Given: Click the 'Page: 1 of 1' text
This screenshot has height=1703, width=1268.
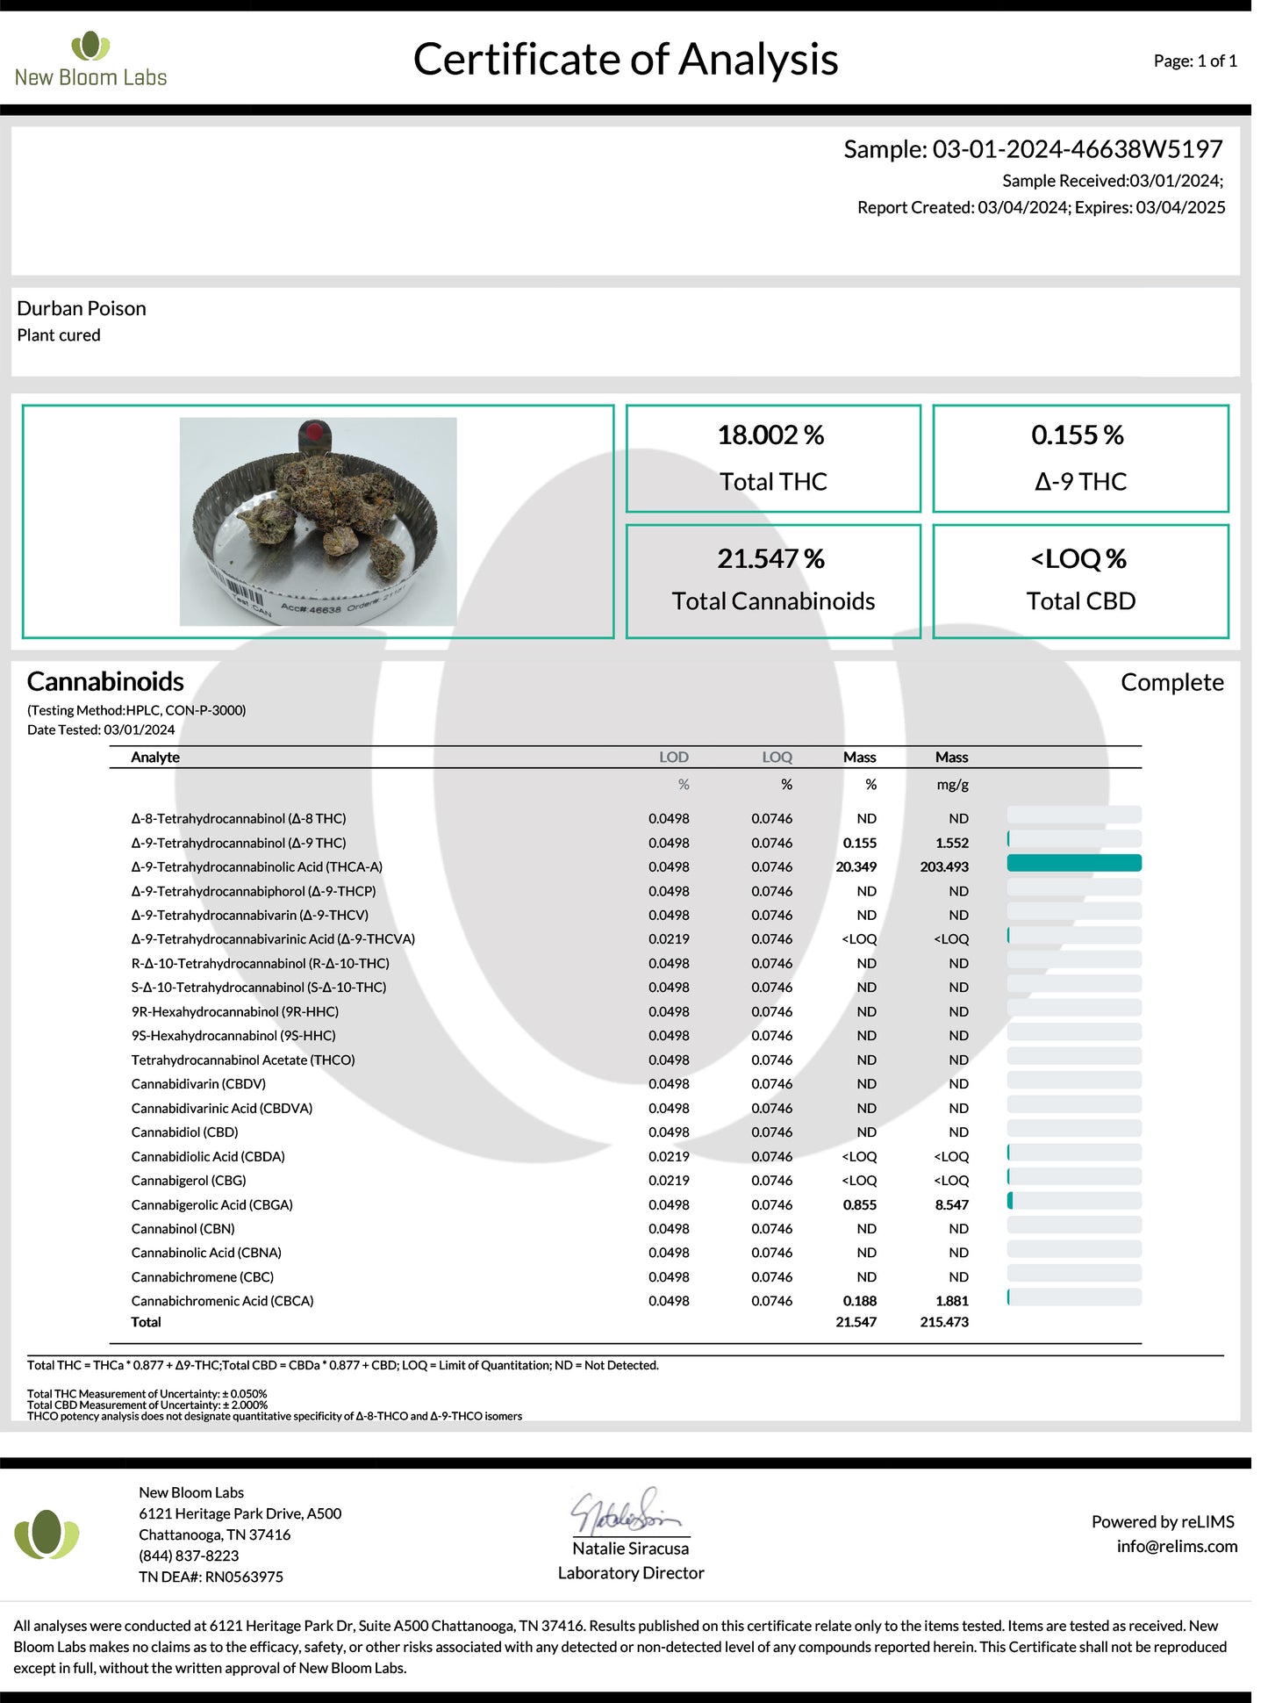Looking at the screenshot, I should pyautogui.click(x=1195, y=61).
